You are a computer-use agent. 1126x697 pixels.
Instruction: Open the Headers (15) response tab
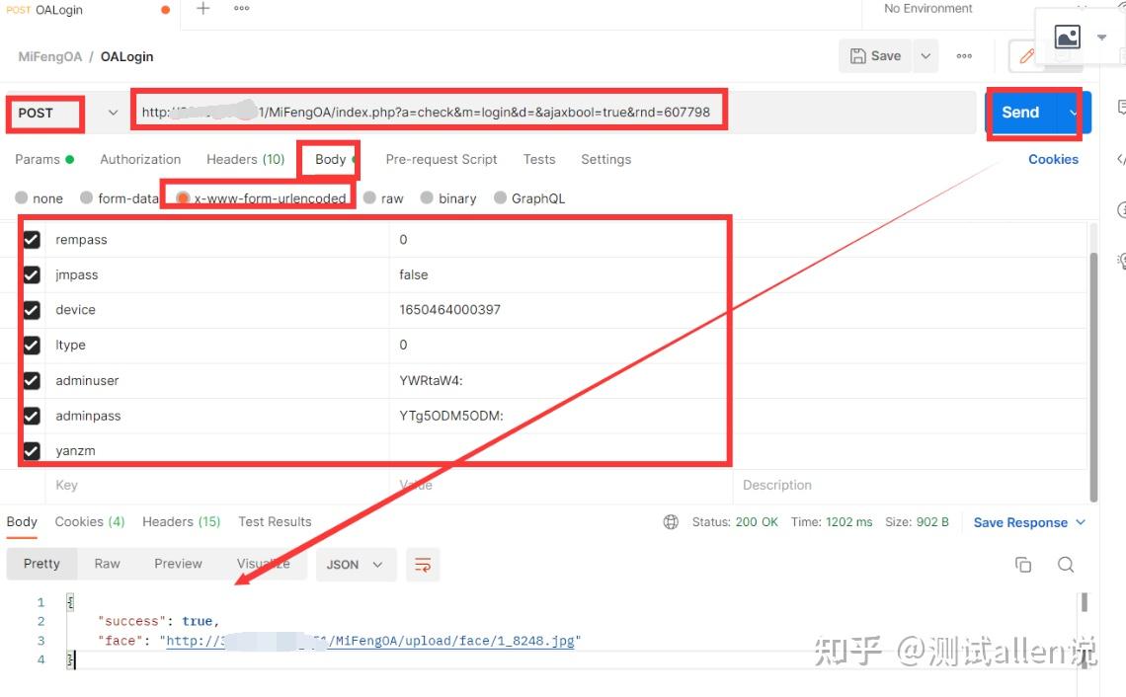pos(181,521)
